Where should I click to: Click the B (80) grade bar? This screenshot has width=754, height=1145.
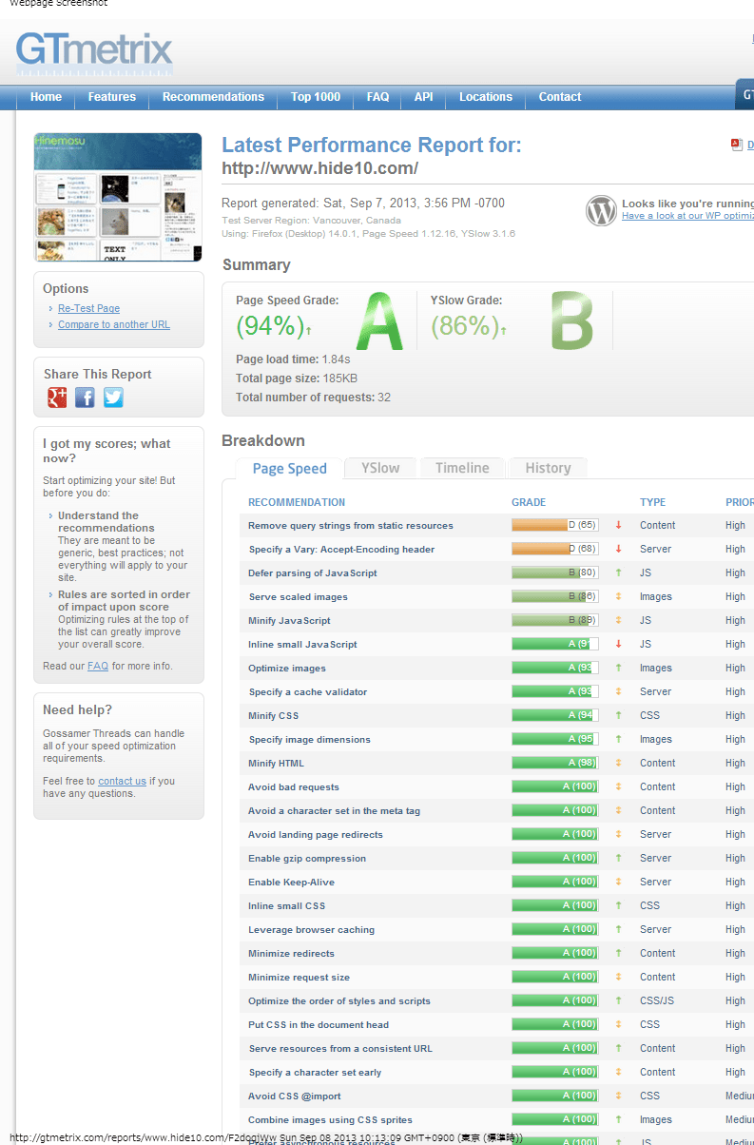pyautogui.click(x=555, y=572)
